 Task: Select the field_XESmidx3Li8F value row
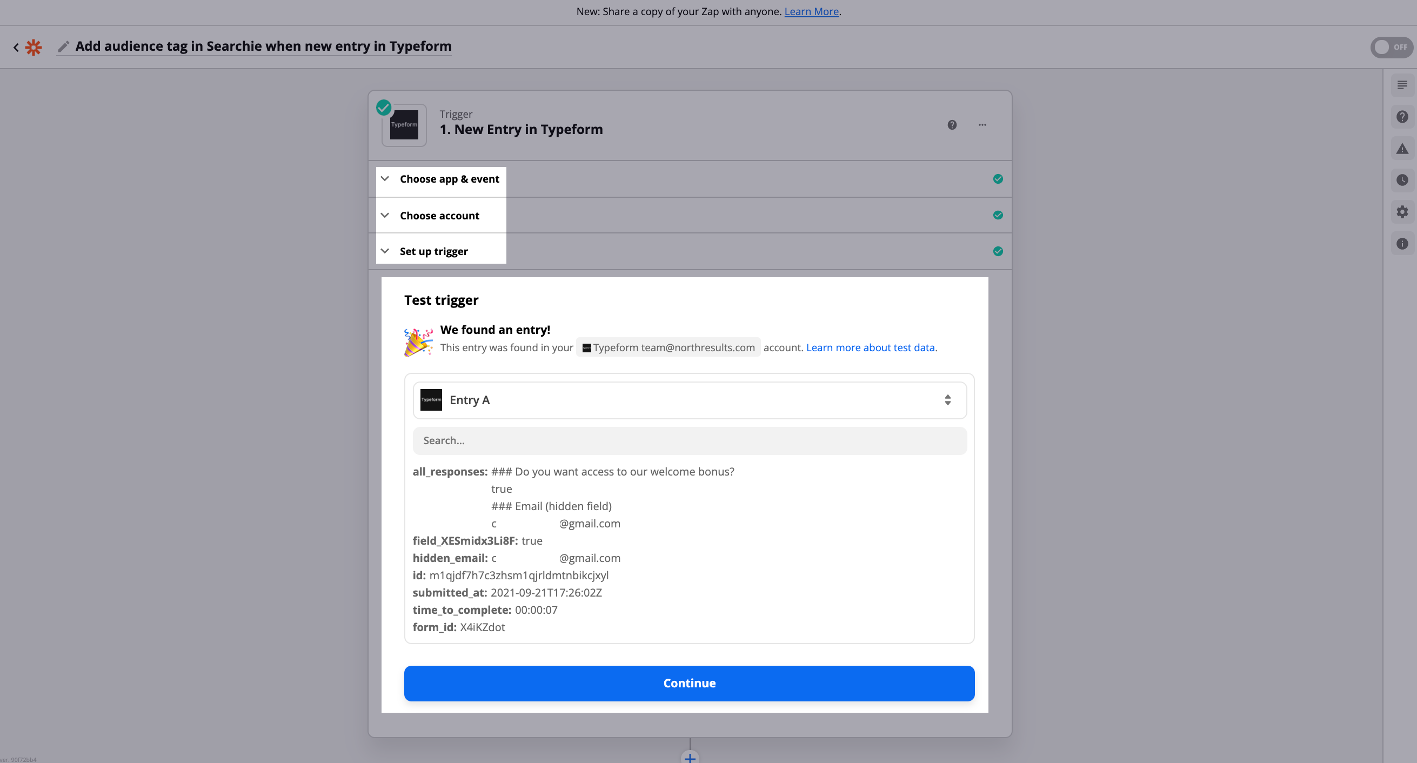pyautogui.click(x=478, y=541)
